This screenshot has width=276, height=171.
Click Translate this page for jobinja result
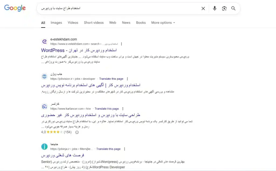(108, 149)
